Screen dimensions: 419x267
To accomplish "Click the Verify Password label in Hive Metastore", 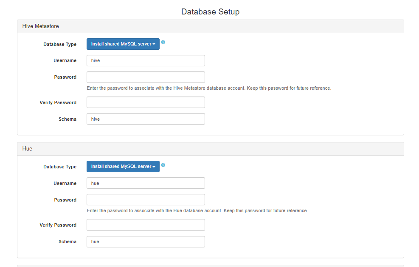I will [x=58, y=102].
